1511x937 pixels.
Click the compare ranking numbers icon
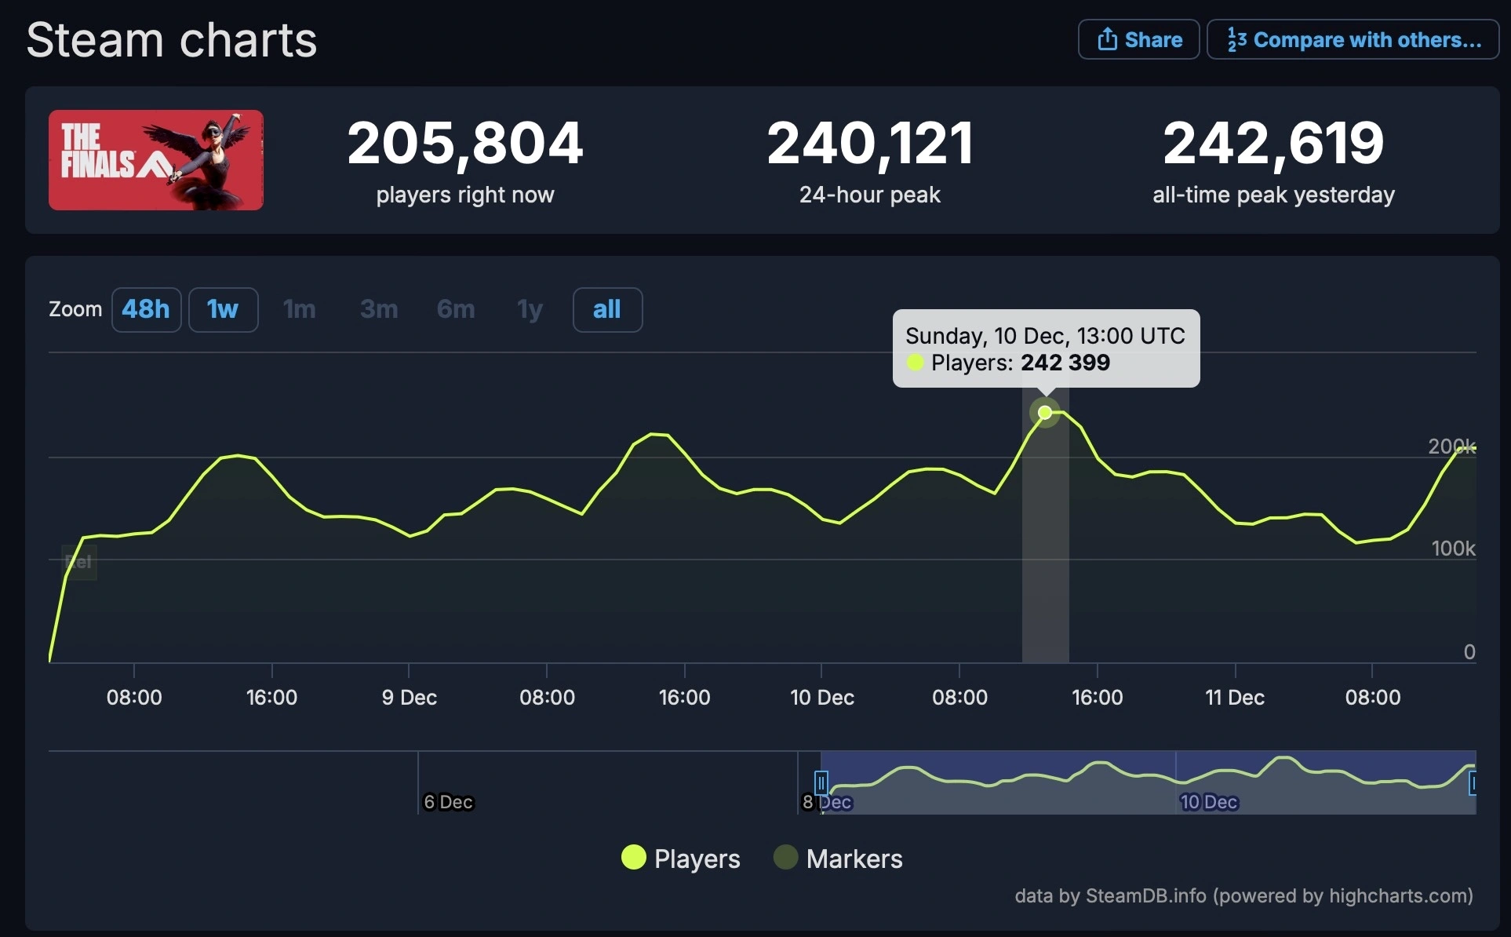coord(1236,39)
